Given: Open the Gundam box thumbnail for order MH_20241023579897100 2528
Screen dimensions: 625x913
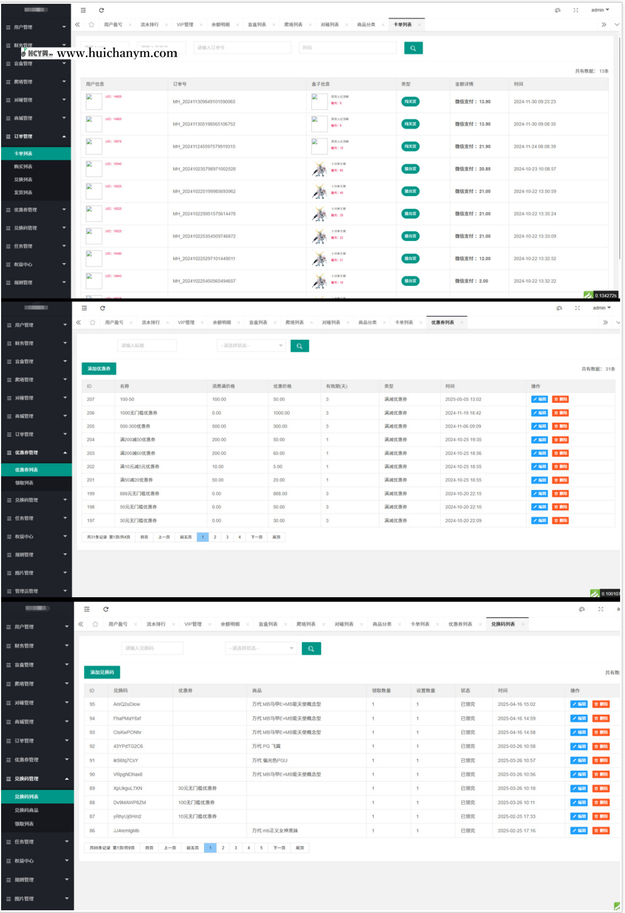Looking at the screenshot, I should coord(319,169).
